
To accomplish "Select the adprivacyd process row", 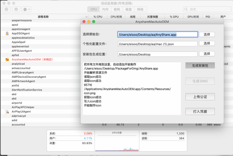I will pyautogui.click(x=41, y=116).
